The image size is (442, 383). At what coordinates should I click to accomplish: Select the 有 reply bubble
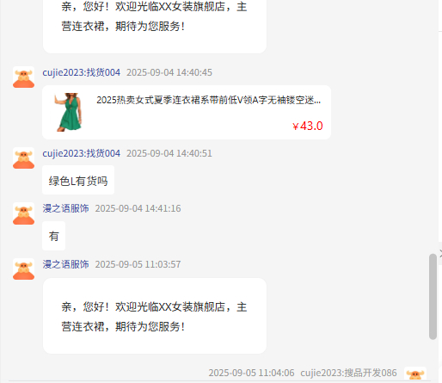coord(54,236)
